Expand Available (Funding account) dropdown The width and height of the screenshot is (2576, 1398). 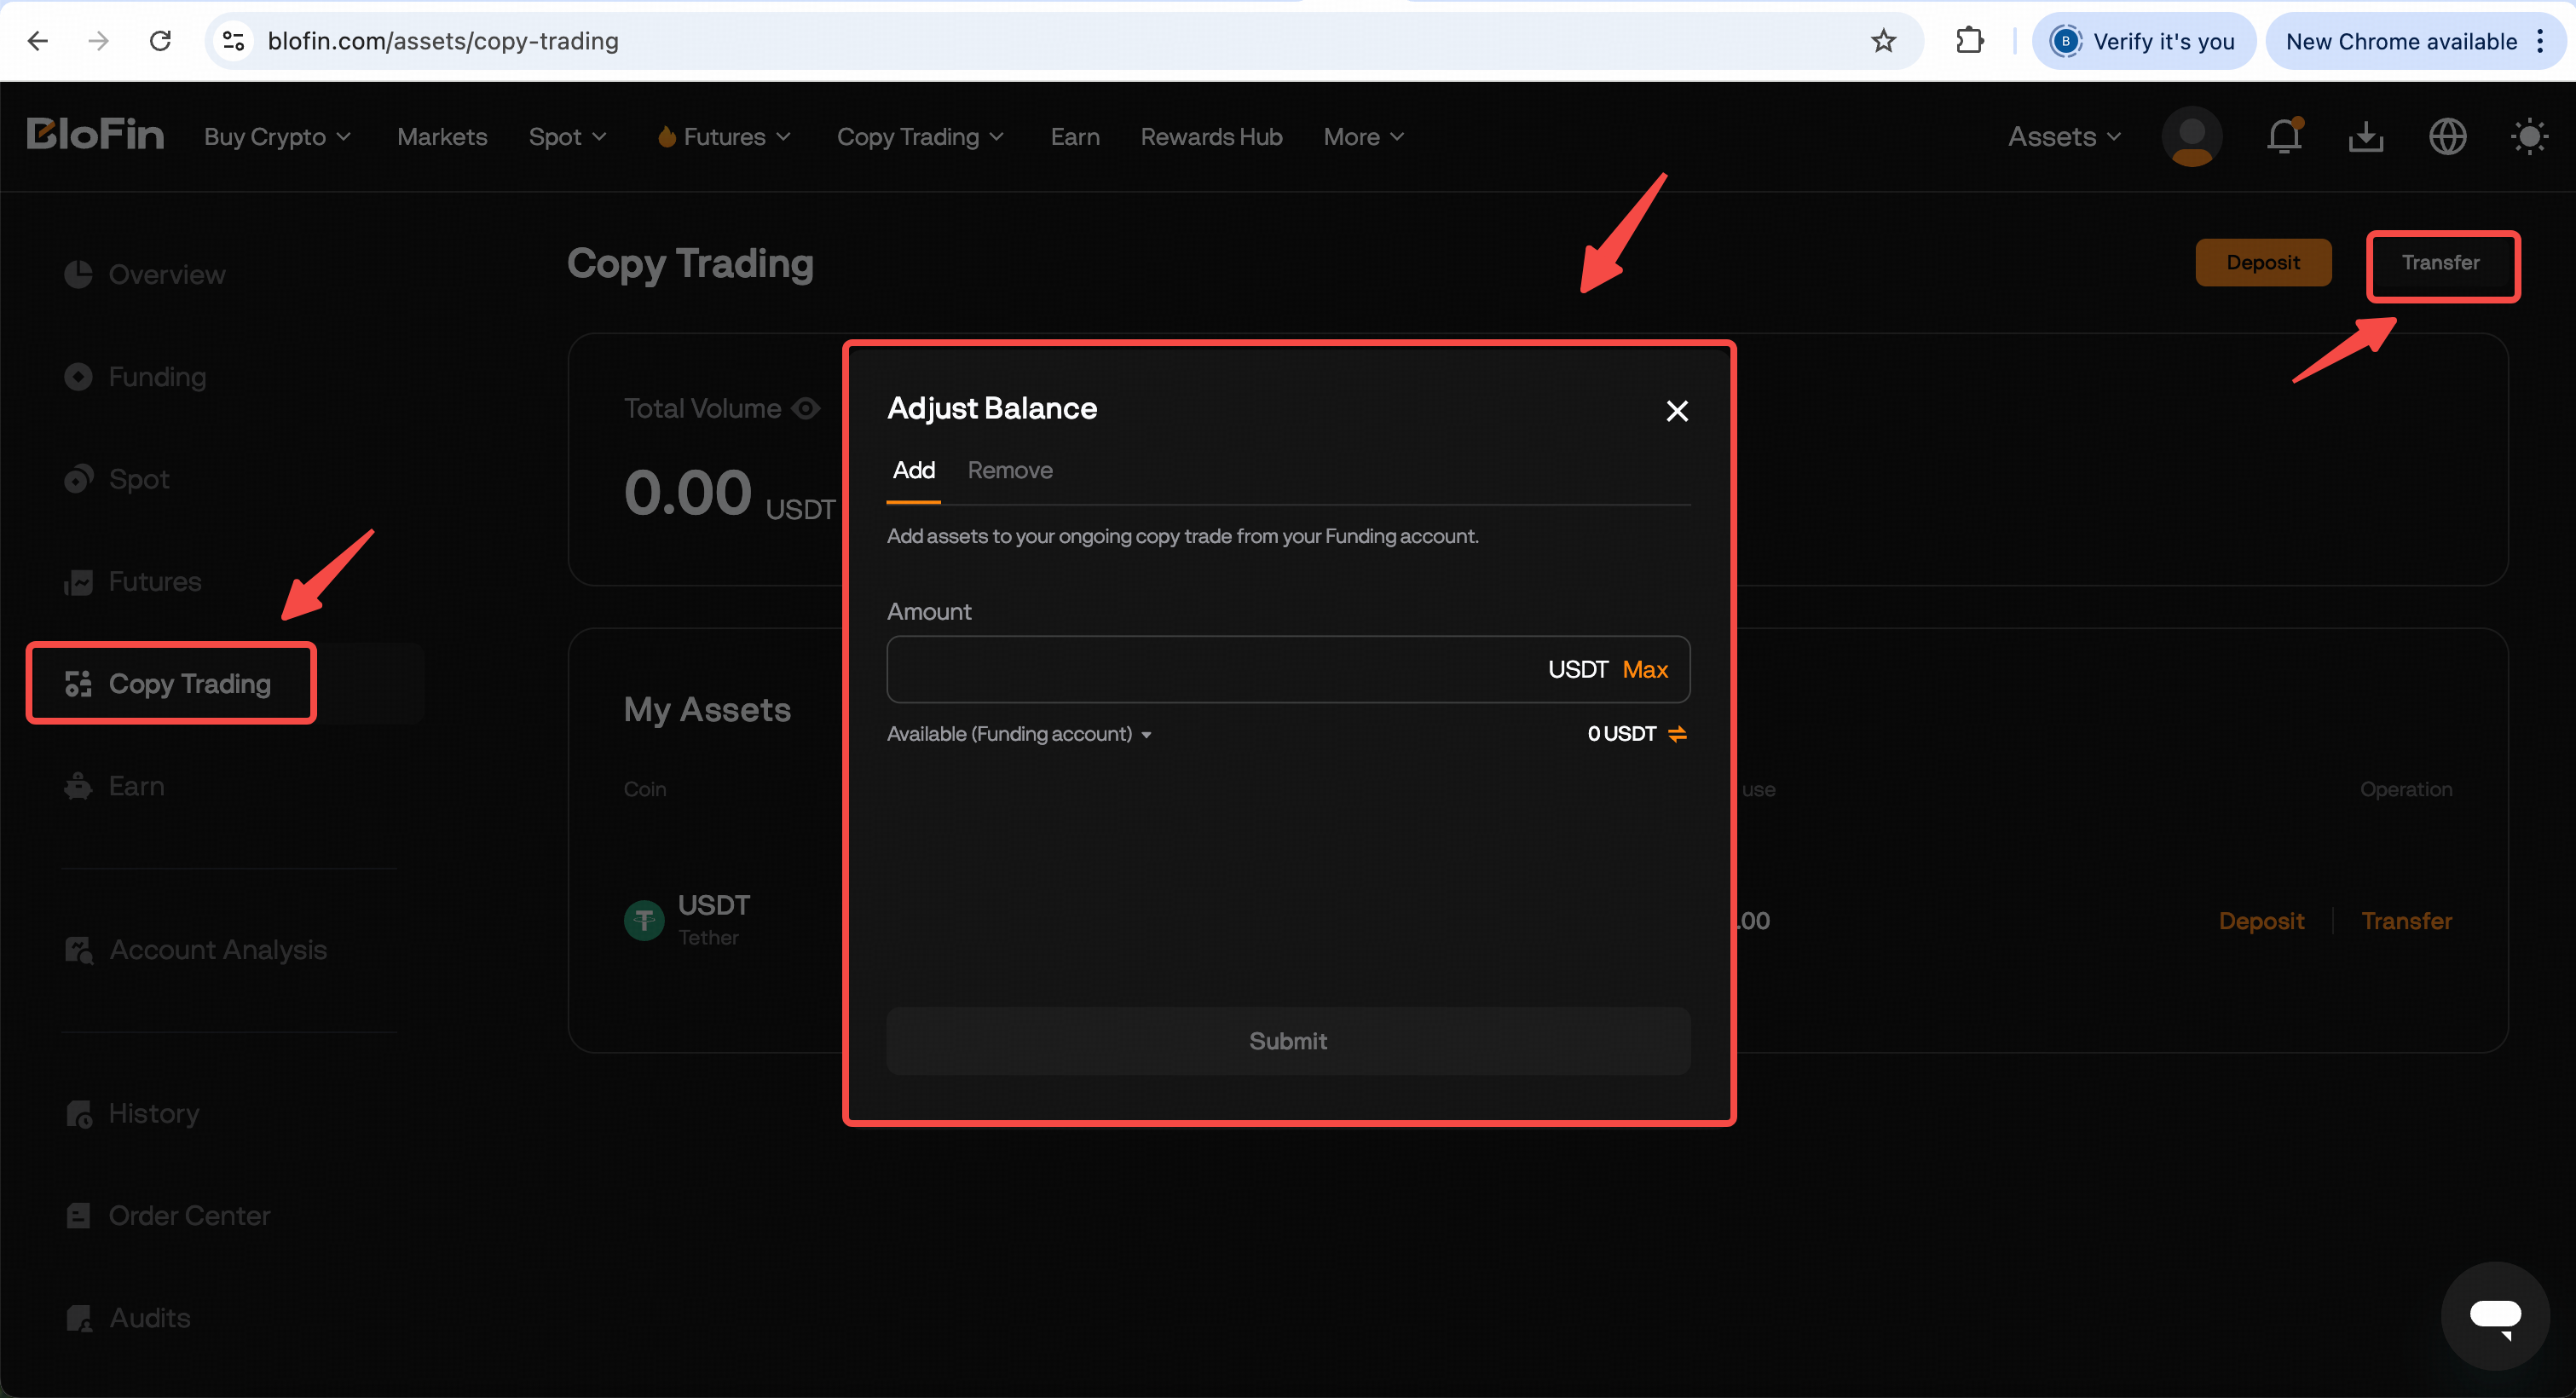[x=1019, y=734]
